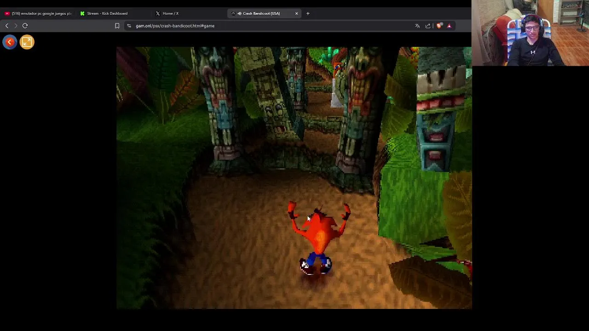Reload the current page
The image size is (589, 331).
25,26
